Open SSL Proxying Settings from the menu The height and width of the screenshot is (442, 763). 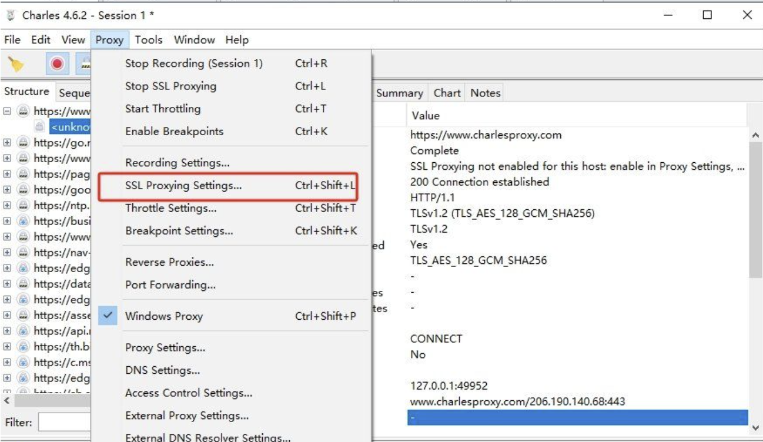click(x=183, y=185)
